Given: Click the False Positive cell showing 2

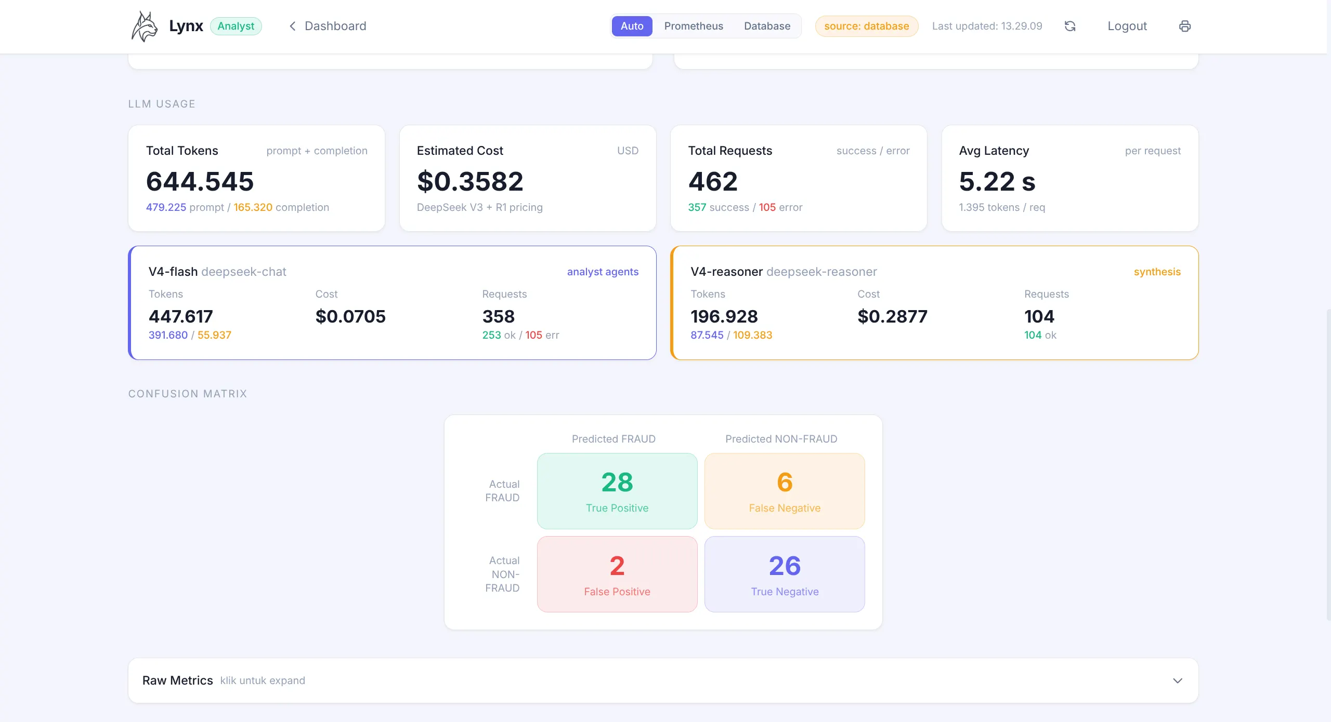Looking at the screenshot, I should coord(617,574).
